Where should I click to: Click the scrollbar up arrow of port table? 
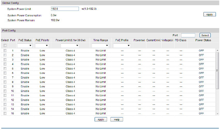(x=217, y=50)
